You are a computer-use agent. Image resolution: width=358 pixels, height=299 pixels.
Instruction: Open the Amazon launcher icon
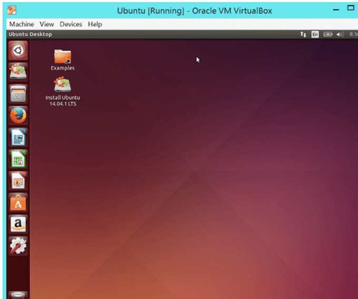(18, 224)
